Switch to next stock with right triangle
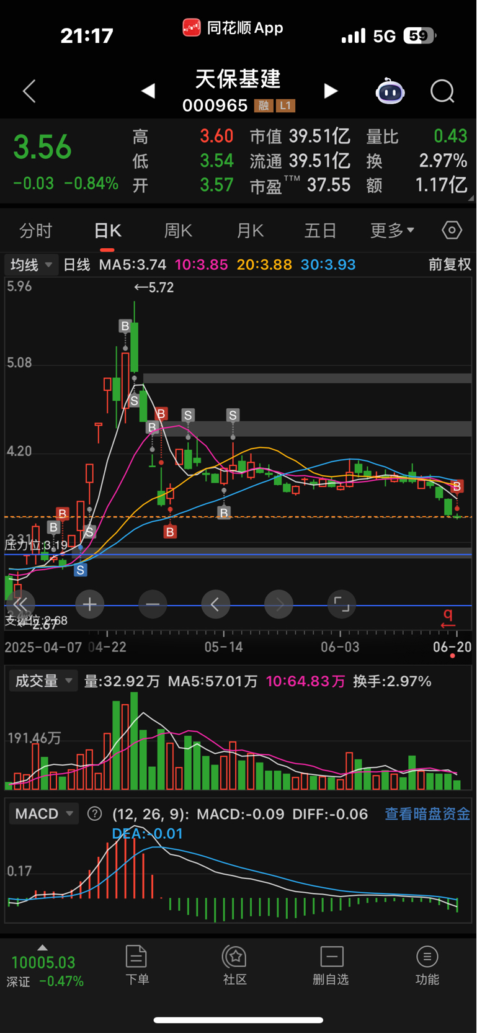Screen dimensions: 477x1033 331,91
